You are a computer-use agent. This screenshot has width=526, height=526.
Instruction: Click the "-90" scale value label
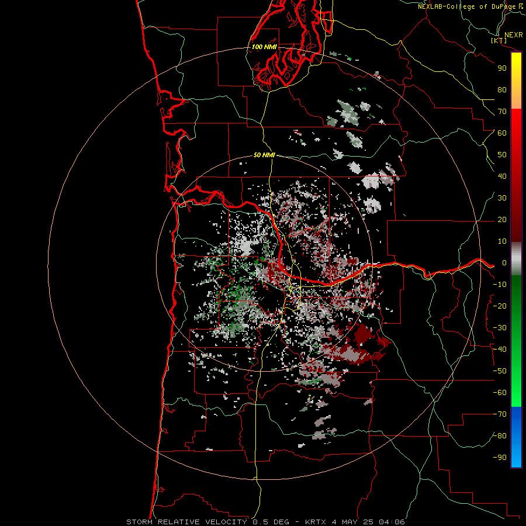pos(500,458)
